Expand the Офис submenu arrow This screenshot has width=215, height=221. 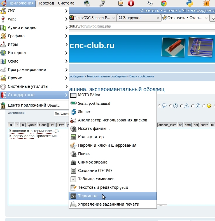point(66,61)
